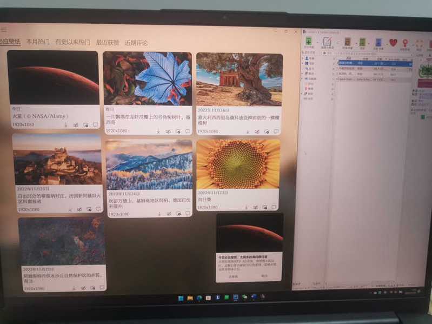Image resolution: width=432 pixels, height=324 pixels.
Task: Download the blue leaf wallpaper
Action: [158, 131]
